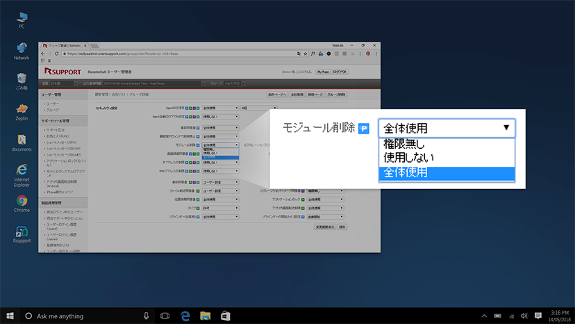Open the お気に入りURL sidebar link

click(x=58, y=136)
